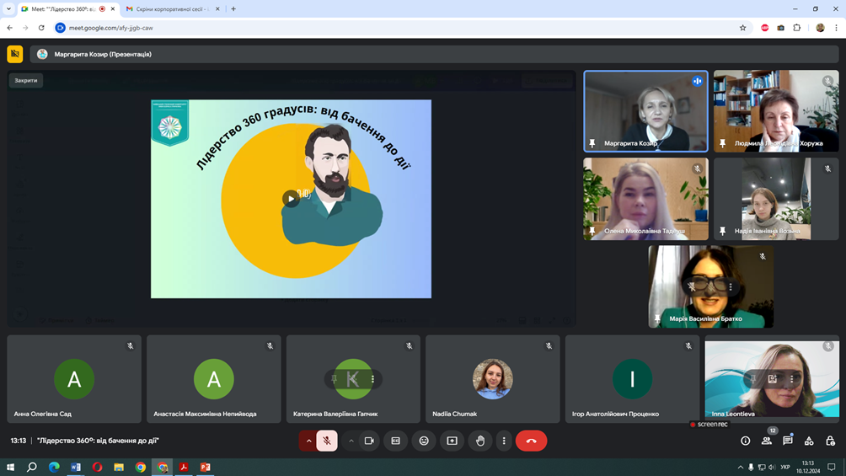This screenshot has height=476, width=846.
Task: Open the activities panel
Action: pos(809,441)
